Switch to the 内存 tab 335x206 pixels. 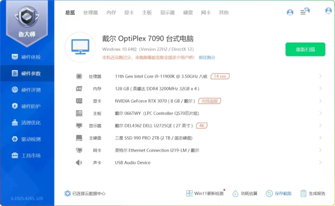point(111,13)
